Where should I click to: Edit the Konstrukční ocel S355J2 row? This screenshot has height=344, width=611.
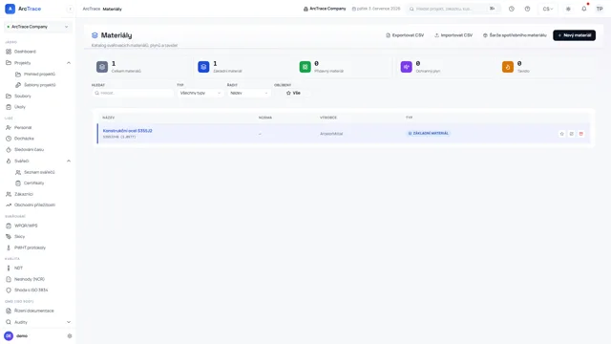pos(571,134)
